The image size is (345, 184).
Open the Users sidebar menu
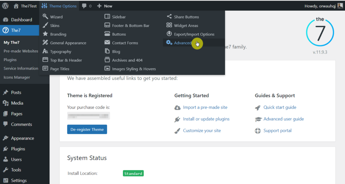tap(16, 159)
